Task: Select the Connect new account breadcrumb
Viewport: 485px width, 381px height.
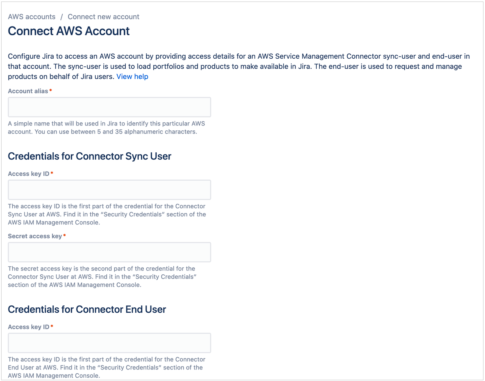Action: pyautogui.click(x=103, y=16)
